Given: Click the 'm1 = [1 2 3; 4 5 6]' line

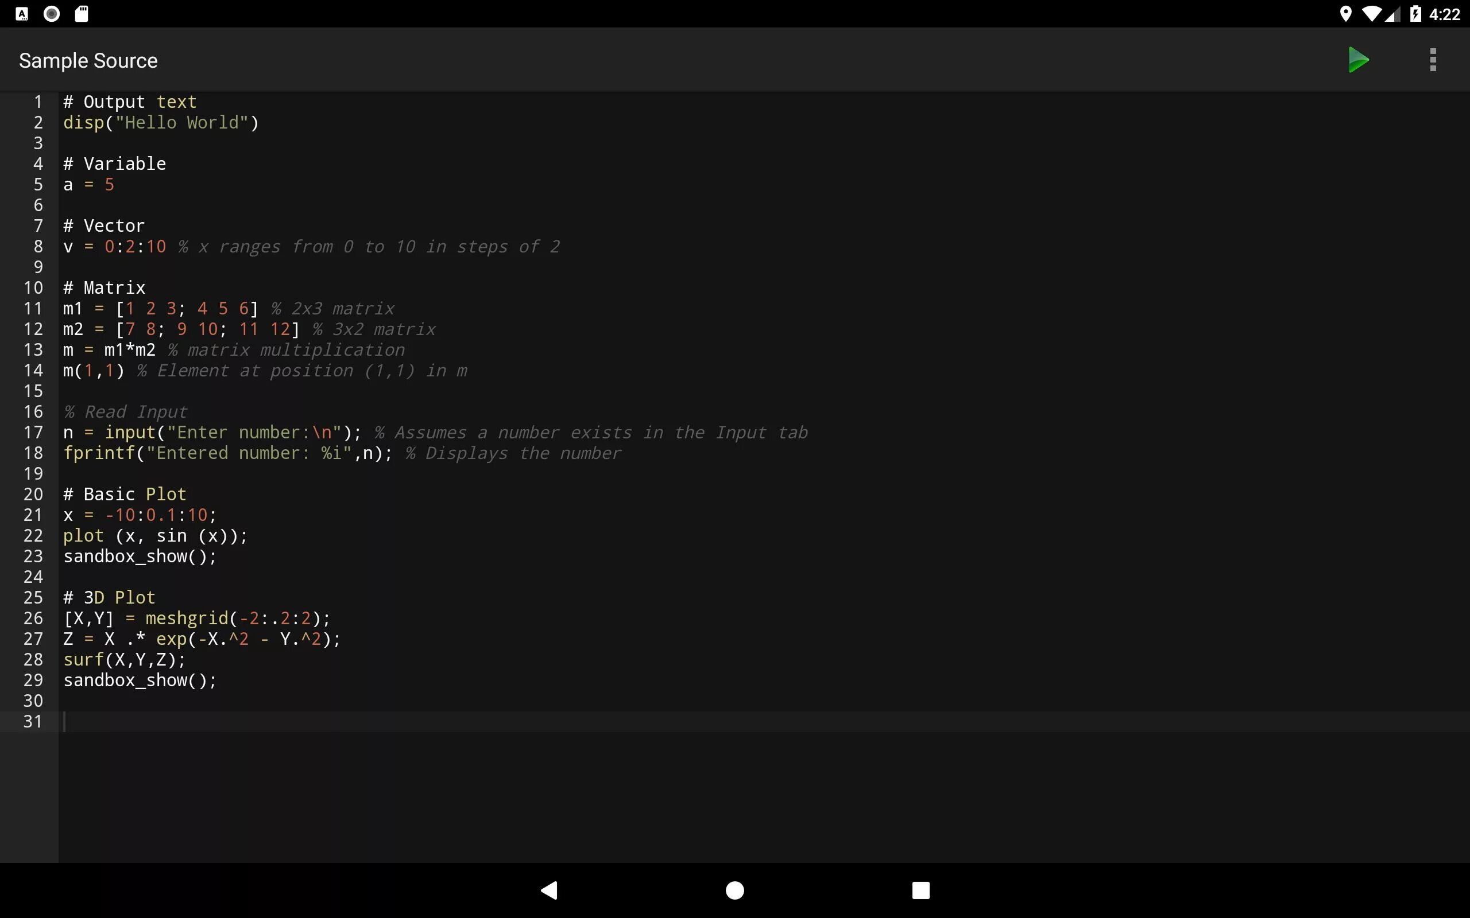Looking at the screenshot, I should (x=161, y=309).
